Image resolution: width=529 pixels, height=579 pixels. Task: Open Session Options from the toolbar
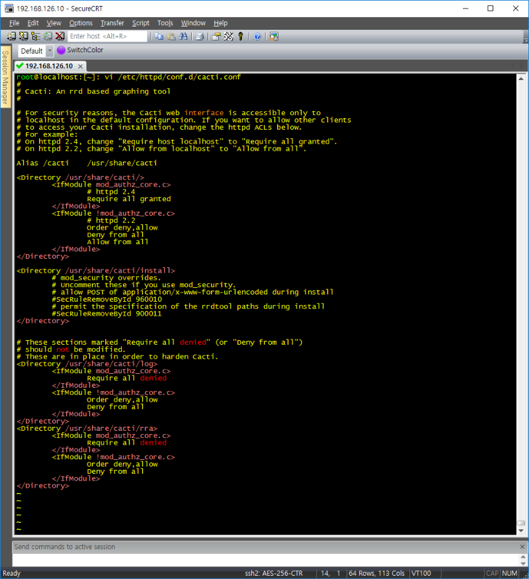click(216, 36)
